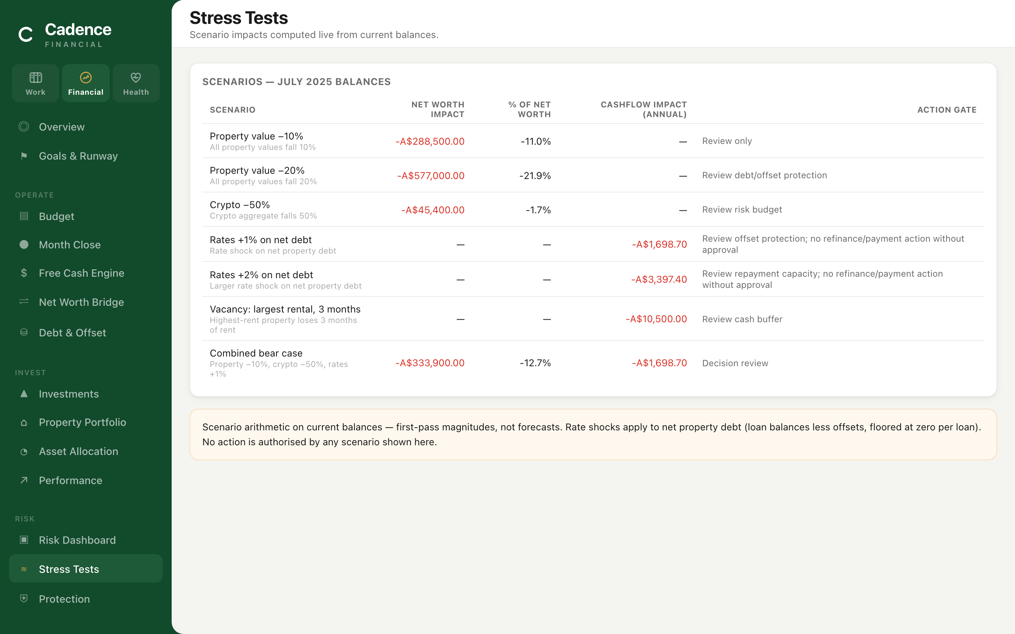Click the Stress Tests wave icon
This screenshot has height=634, width=1015.
coord(24,569)
